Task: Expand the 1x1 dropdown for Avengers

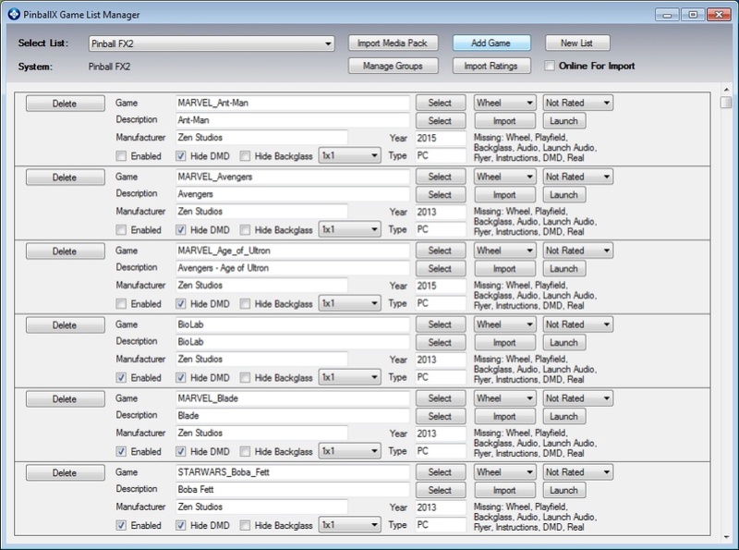Action: tap(350, 230)
